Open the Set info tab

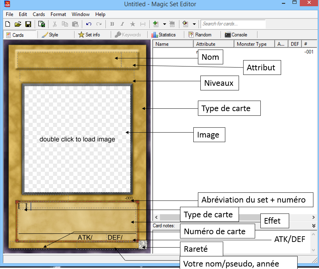click(89, 35)
